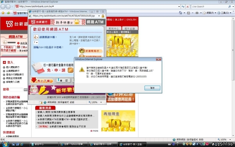Refresh the taishinbank.com.tw page

pyautogui.click(x=183, y=7)
